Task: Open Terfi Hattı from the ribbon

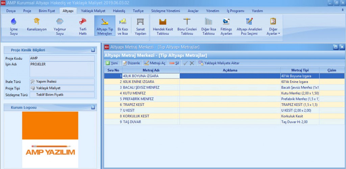Action: pos(82,26)
